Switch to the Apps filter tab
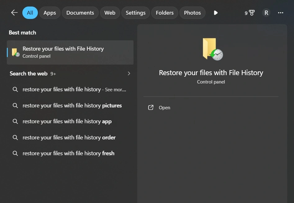The height and width of the screenshot is (203, 294). (x=50, y=13)
